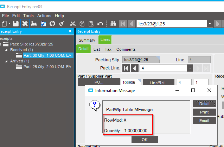Go to first Pack Line record
This screenshot has height=147, width=224.
(126, 68)
